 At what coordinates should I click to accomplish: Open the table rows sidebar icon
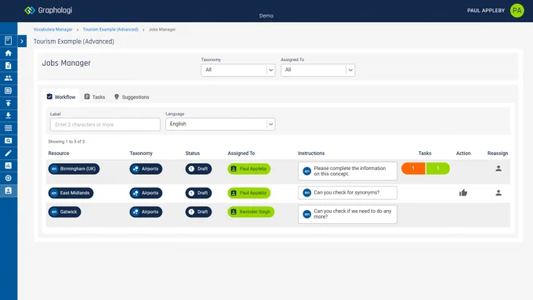(8, 128)
